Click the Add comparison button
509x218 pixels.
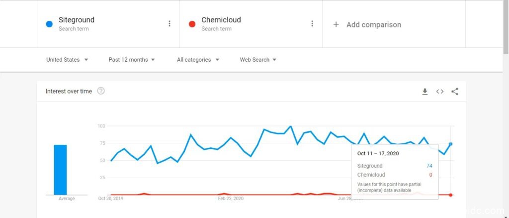[373, 24]
